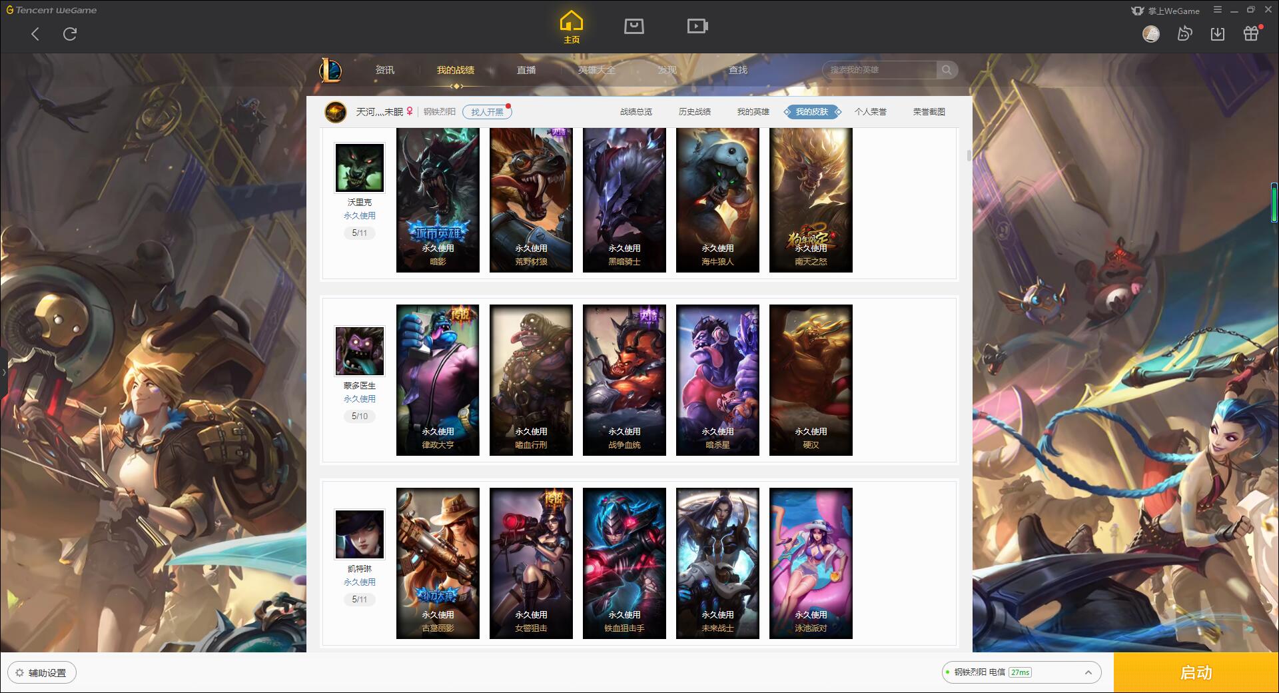Click the 凯特琳 champion portrait
The image size is (1279, 693).
coord(360,534)
